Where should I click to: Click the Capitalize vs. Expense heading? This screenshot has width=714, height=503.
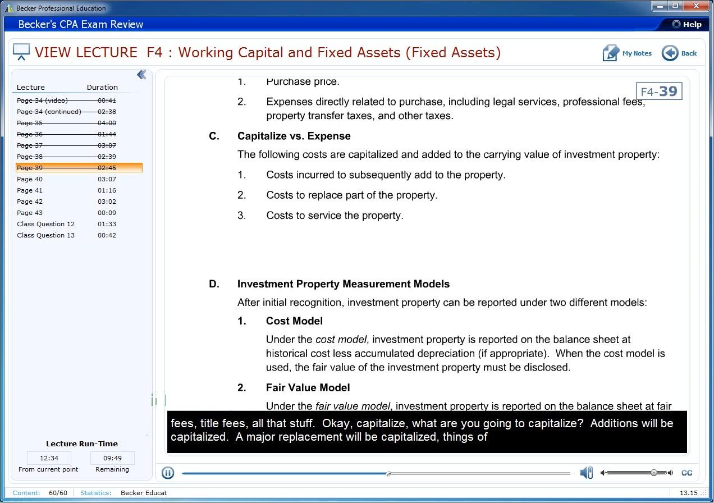[294, 136]
